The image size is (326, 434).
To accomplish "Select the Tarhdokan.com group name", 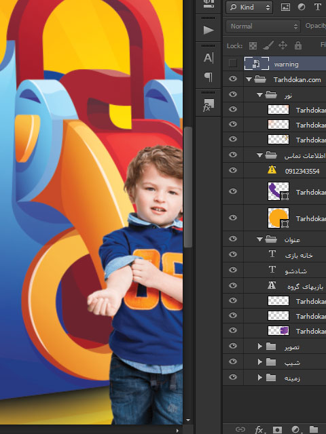I will [x=297, y=80].
